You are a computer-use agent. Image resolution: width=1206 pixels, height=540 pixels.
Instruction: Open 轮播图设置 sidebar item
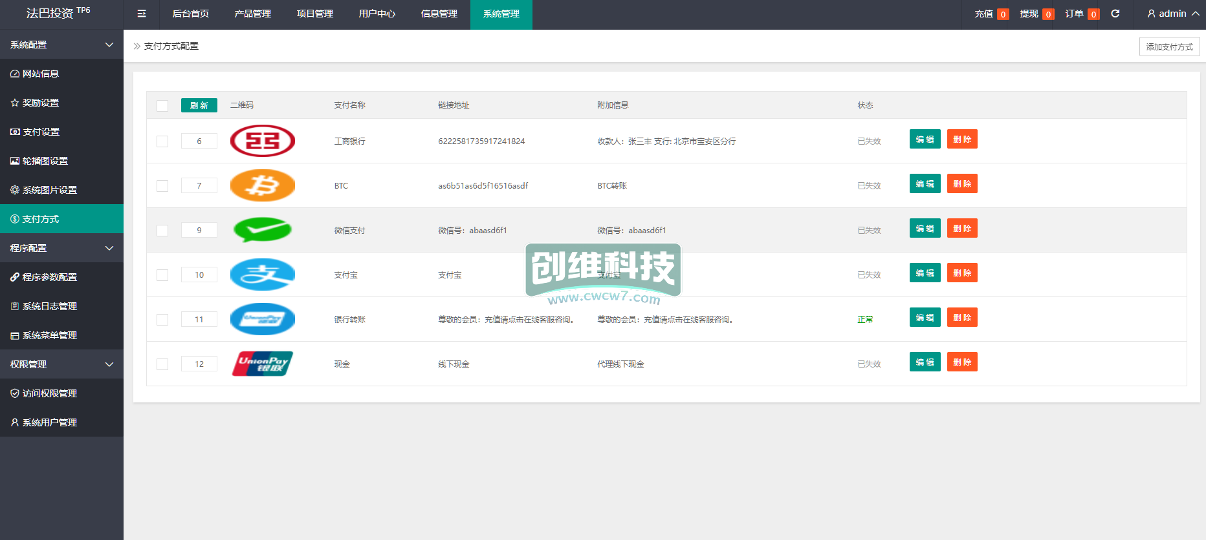61,161
